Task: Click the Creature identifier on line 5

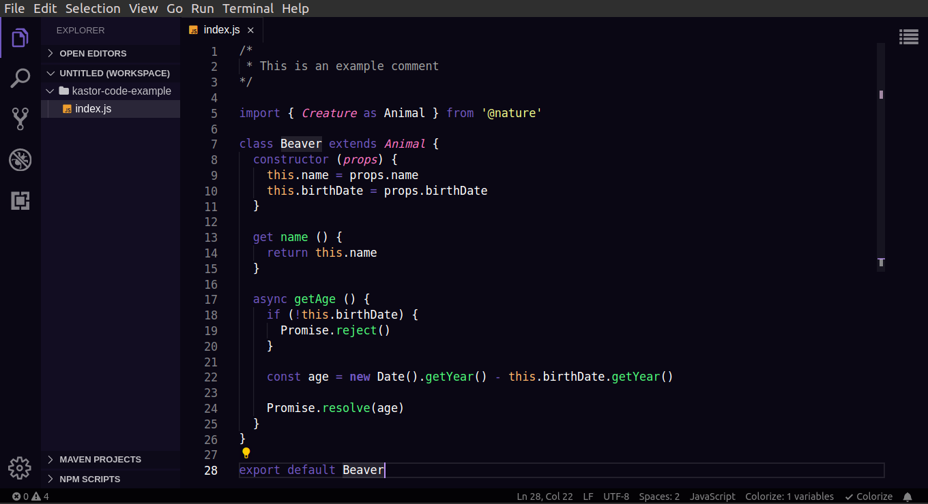Action: point(329,113)
